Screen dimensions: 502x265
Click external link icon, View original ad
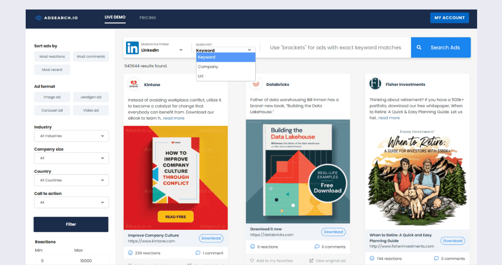coord(311,261)
